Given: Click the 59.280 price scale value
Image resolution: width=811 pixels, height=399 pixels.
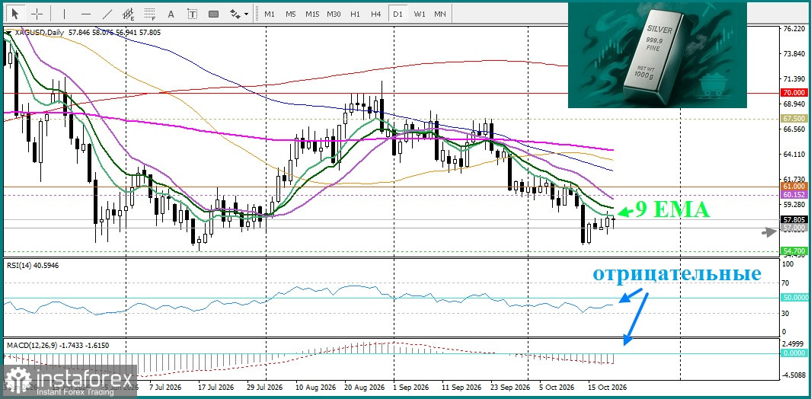Looking at the screenshot, I should [x=794, y=204].
